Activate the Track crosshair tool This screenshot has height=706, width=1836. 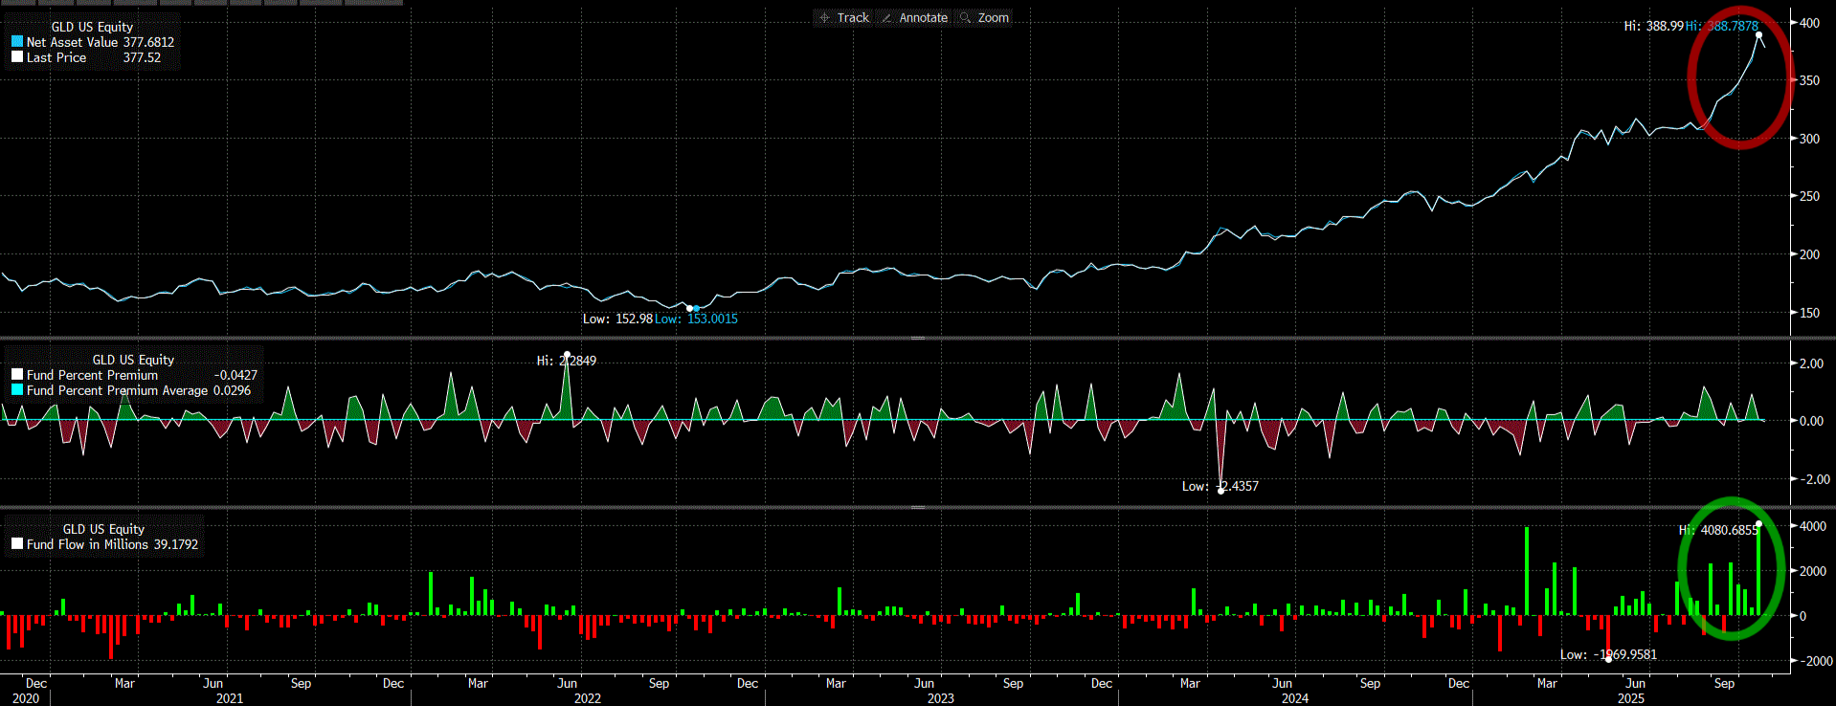(843, 18)
